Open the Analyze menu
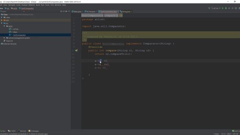 pyautogui.click(x=24, y=5)
